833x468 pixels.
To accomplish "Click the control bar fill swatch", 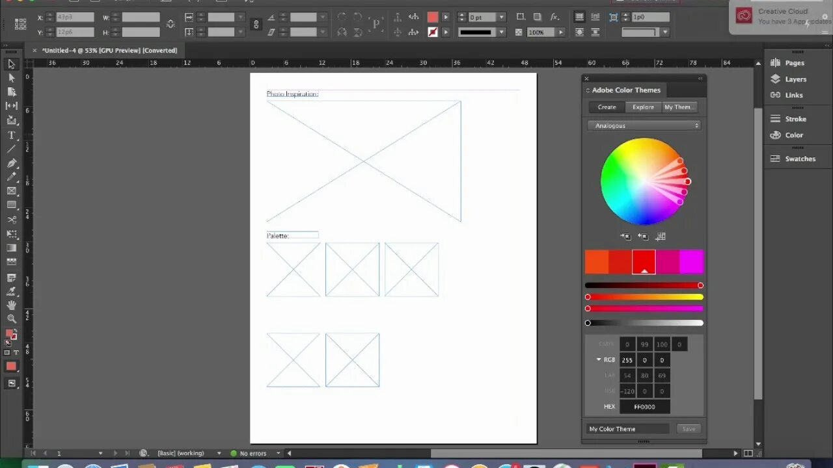I will coord(433,18).
